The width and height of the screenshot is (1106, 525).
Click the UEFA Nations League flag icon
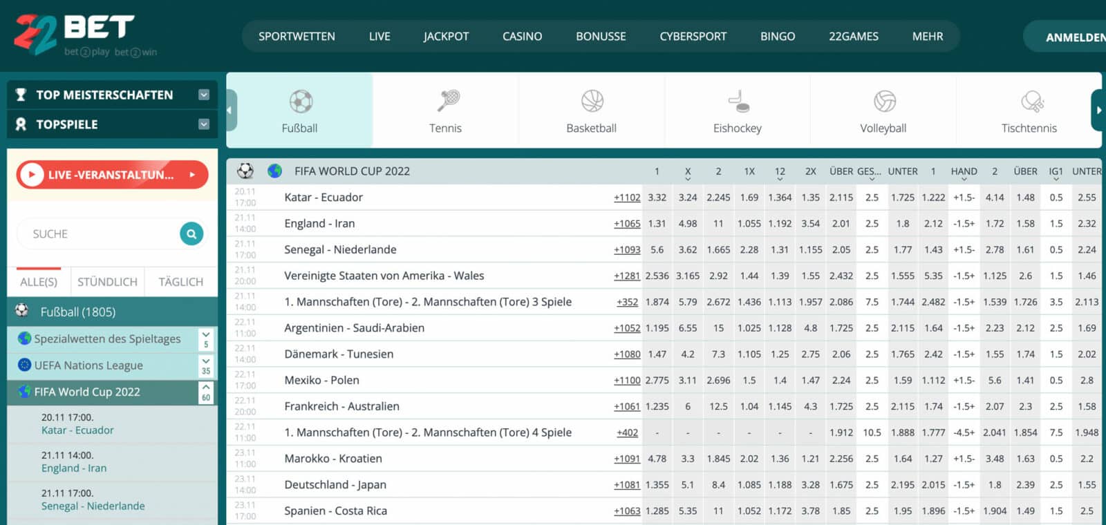pyautogui.click(x=25, y=365)
